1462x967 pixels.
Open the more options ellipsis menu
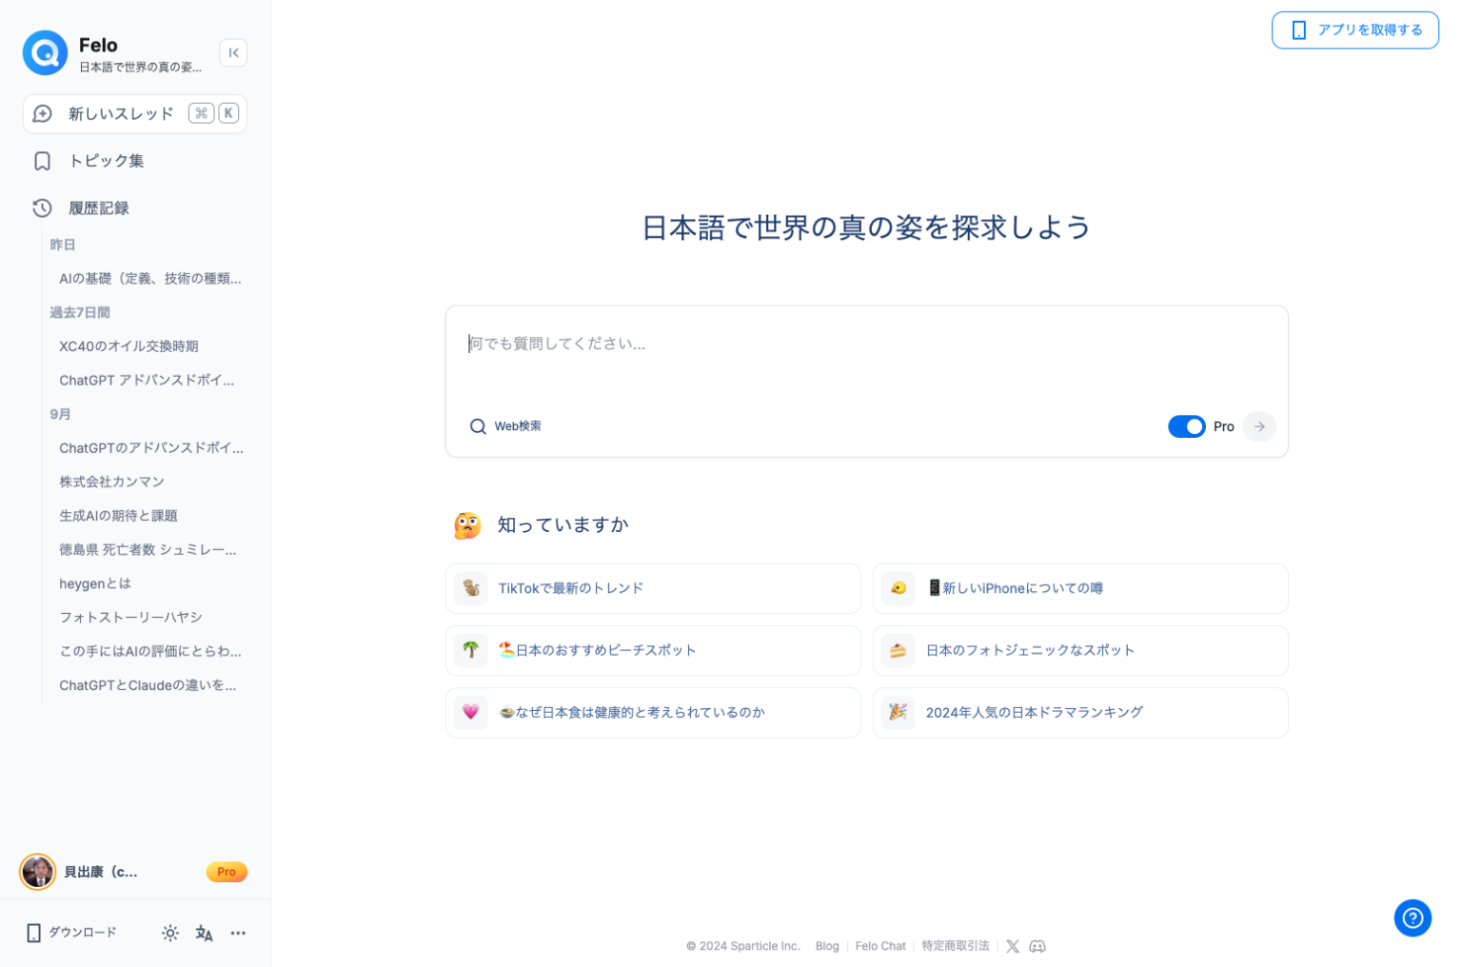click(238, 934)
